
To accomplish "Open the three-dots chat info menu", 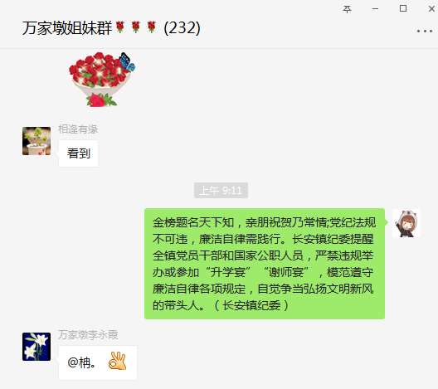I will [425, 31].
